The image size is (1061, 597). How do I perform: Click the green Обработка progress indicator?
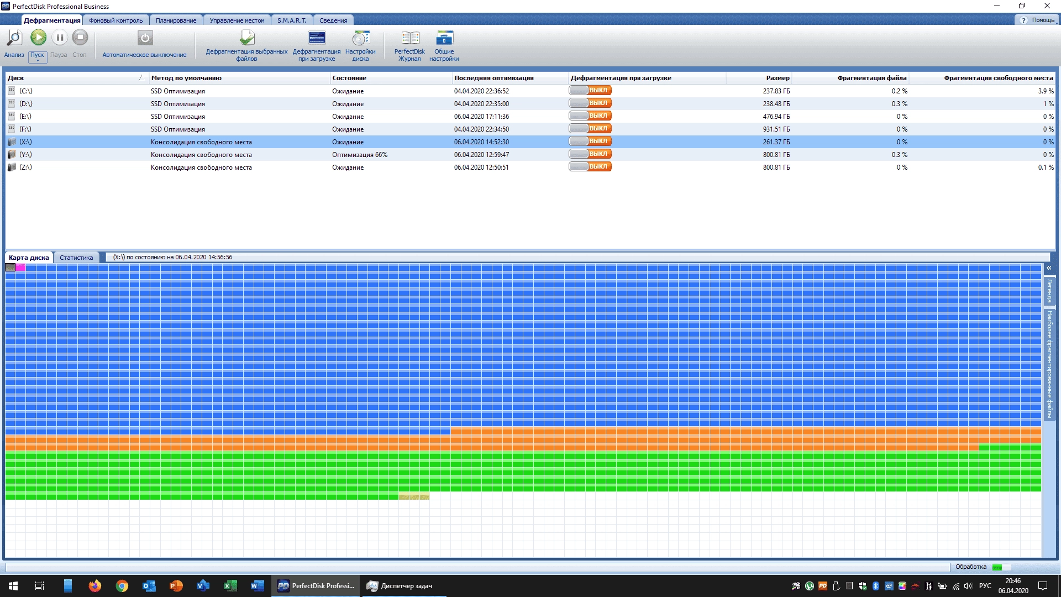1001,567
